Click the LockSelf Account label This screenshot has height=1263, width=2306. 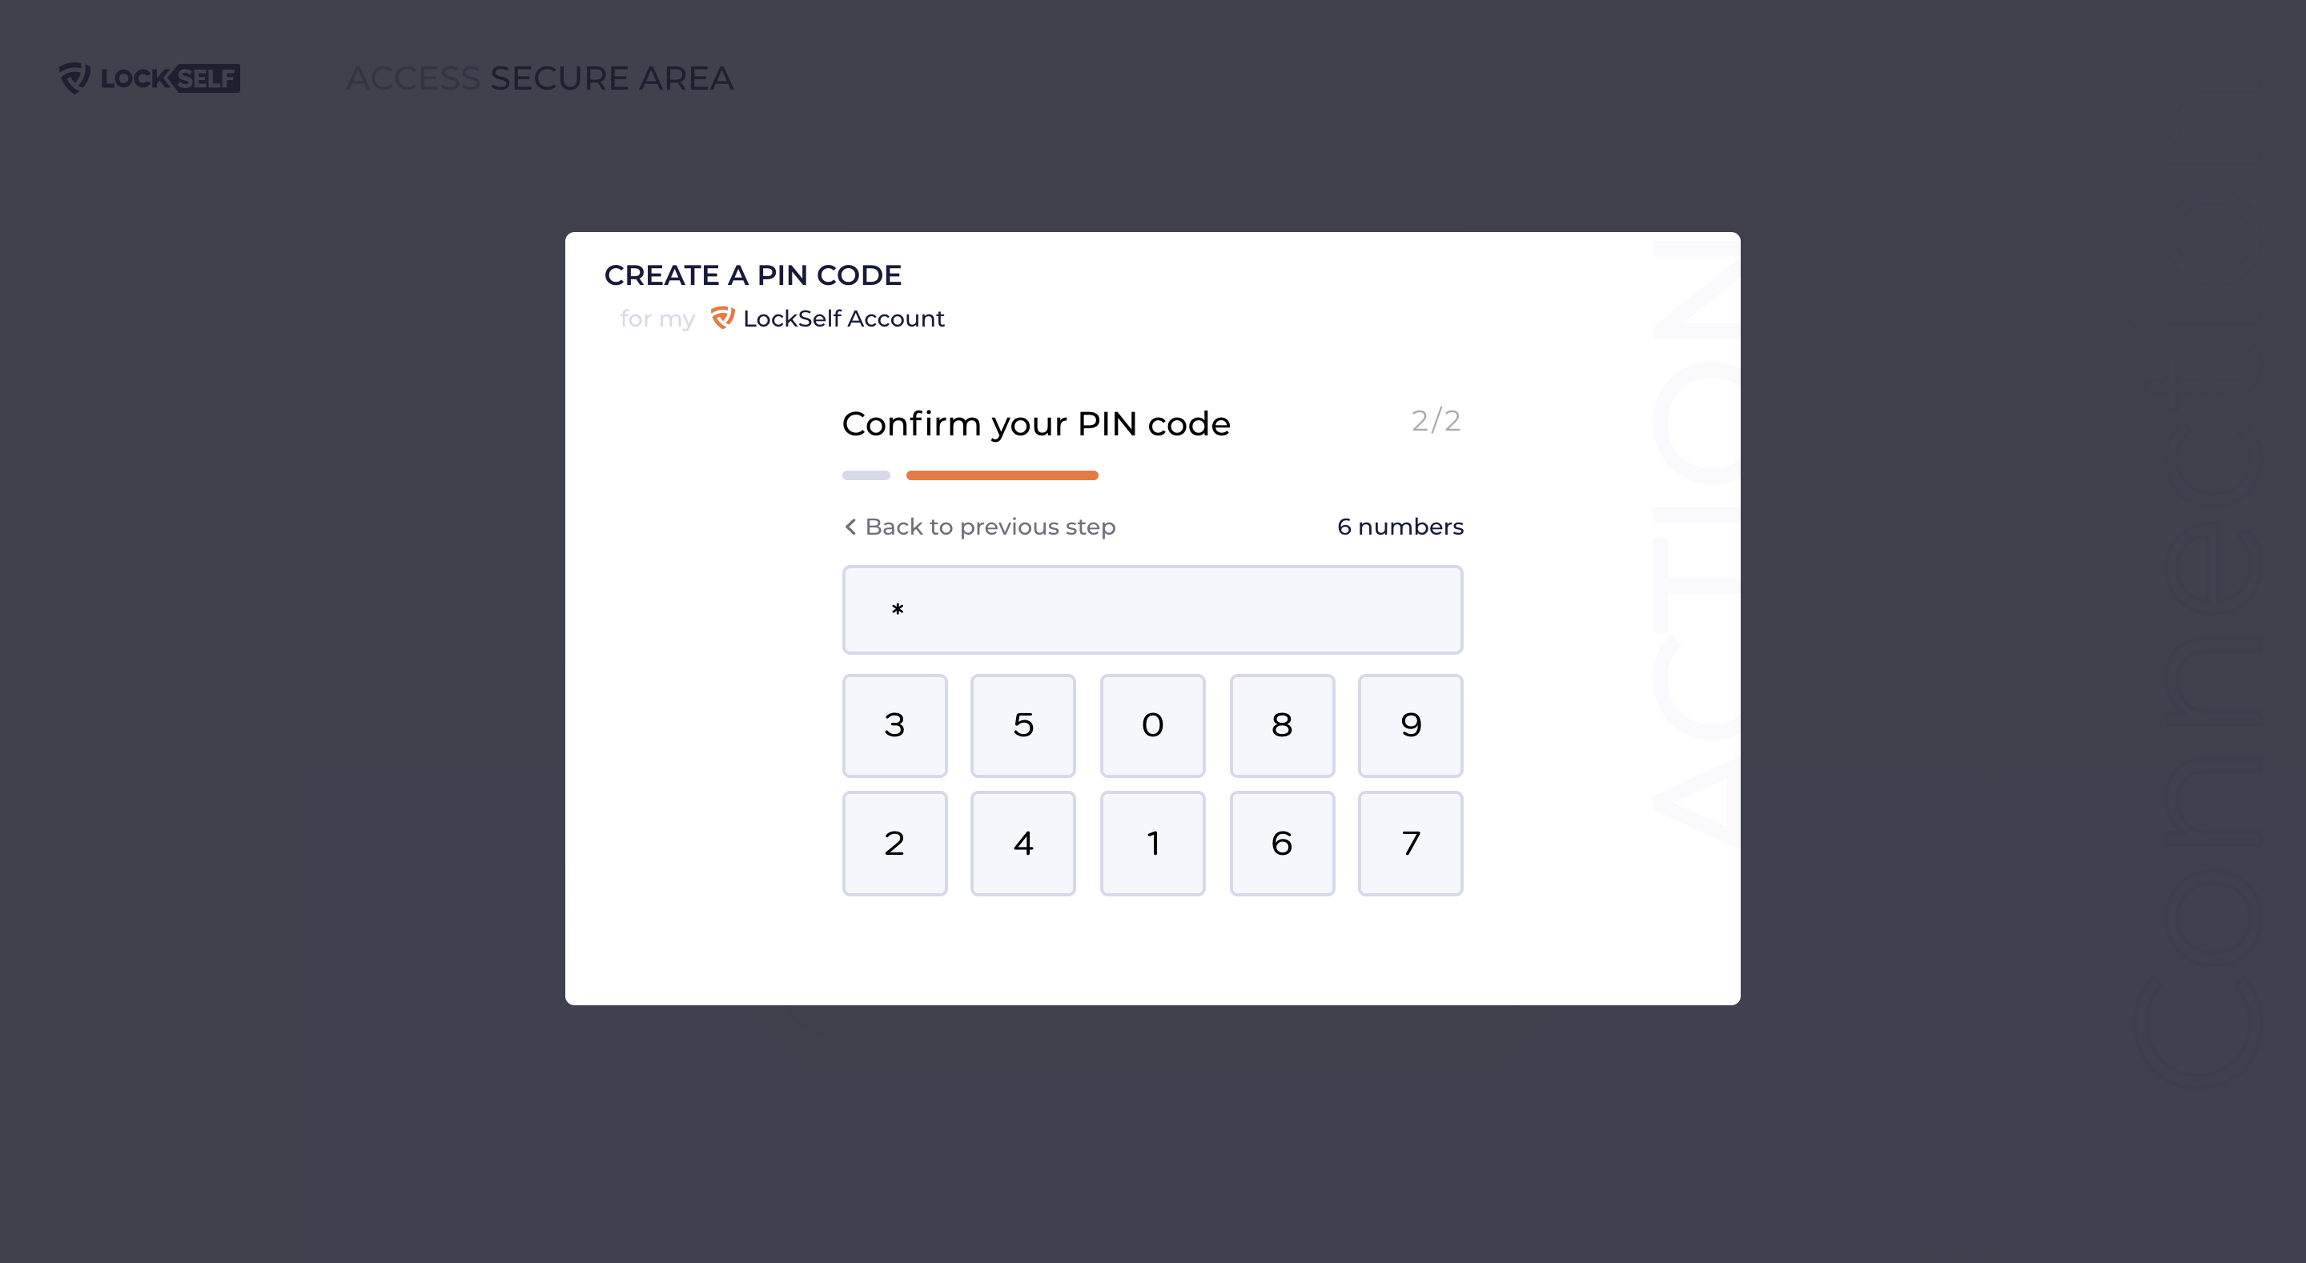pos(843,319)
